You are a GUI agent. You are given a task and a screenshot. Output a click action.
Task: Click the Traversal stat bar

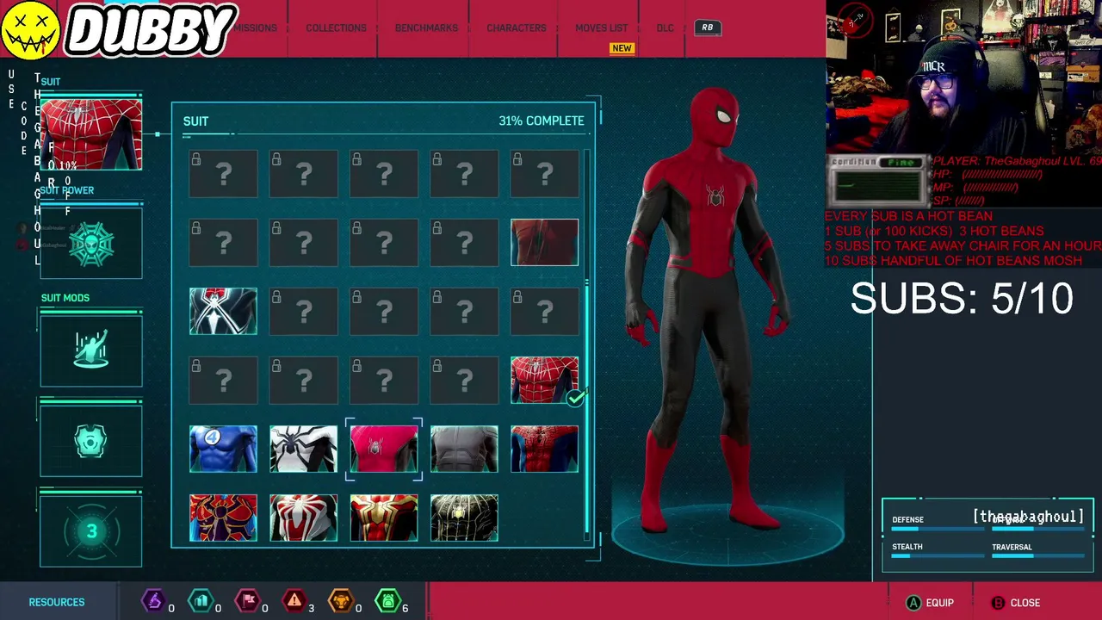[x=1037, y=556]
